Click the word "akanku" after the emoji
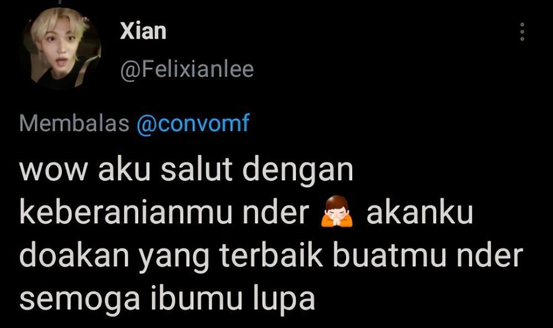 [x=420, y=212]
